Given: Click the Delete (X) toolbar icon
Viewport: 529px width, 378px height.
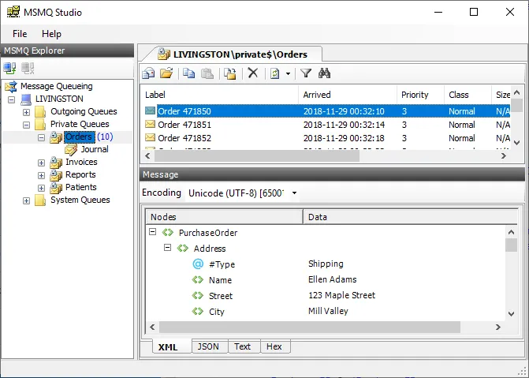Looking at the screenshot, I should 253,73.
